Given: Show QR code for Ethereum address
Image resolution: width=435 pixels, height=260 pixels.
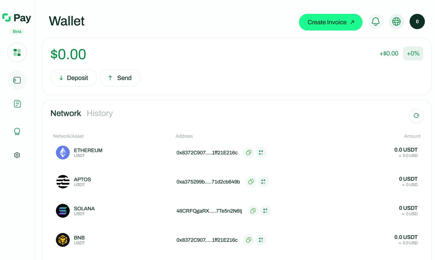Looking at the screenshot, I should click(261, 153).
